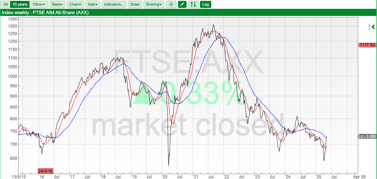Click the Draw button
377x179 pixels.
click(134, 4)
